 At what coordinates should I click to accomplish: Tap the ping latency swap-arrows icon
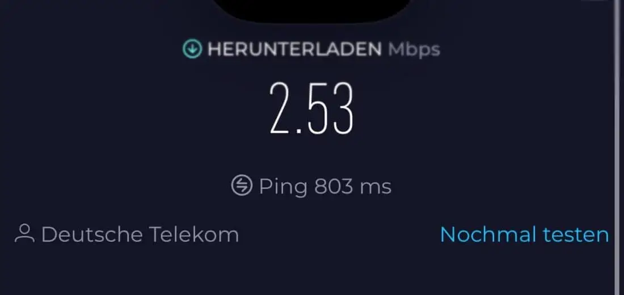242,186
